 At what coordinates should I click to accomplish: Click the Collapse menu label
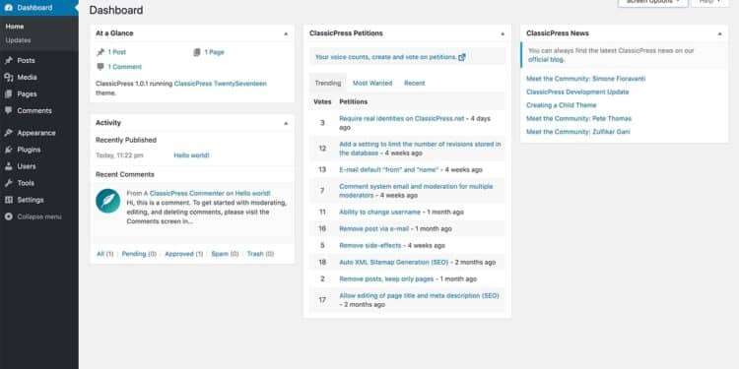tap(39, 217)
